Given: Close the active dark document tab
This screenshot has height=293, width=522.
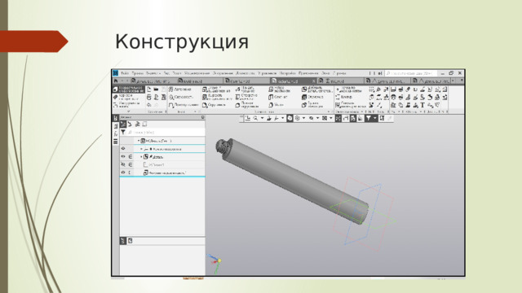Looking at the screenshot, I should [313, 81].
